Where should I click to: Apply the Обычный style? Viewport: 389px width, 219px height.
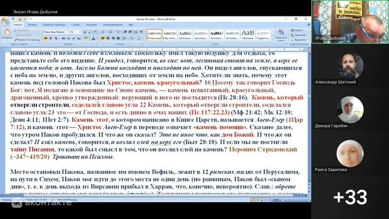tap(154, 35)
